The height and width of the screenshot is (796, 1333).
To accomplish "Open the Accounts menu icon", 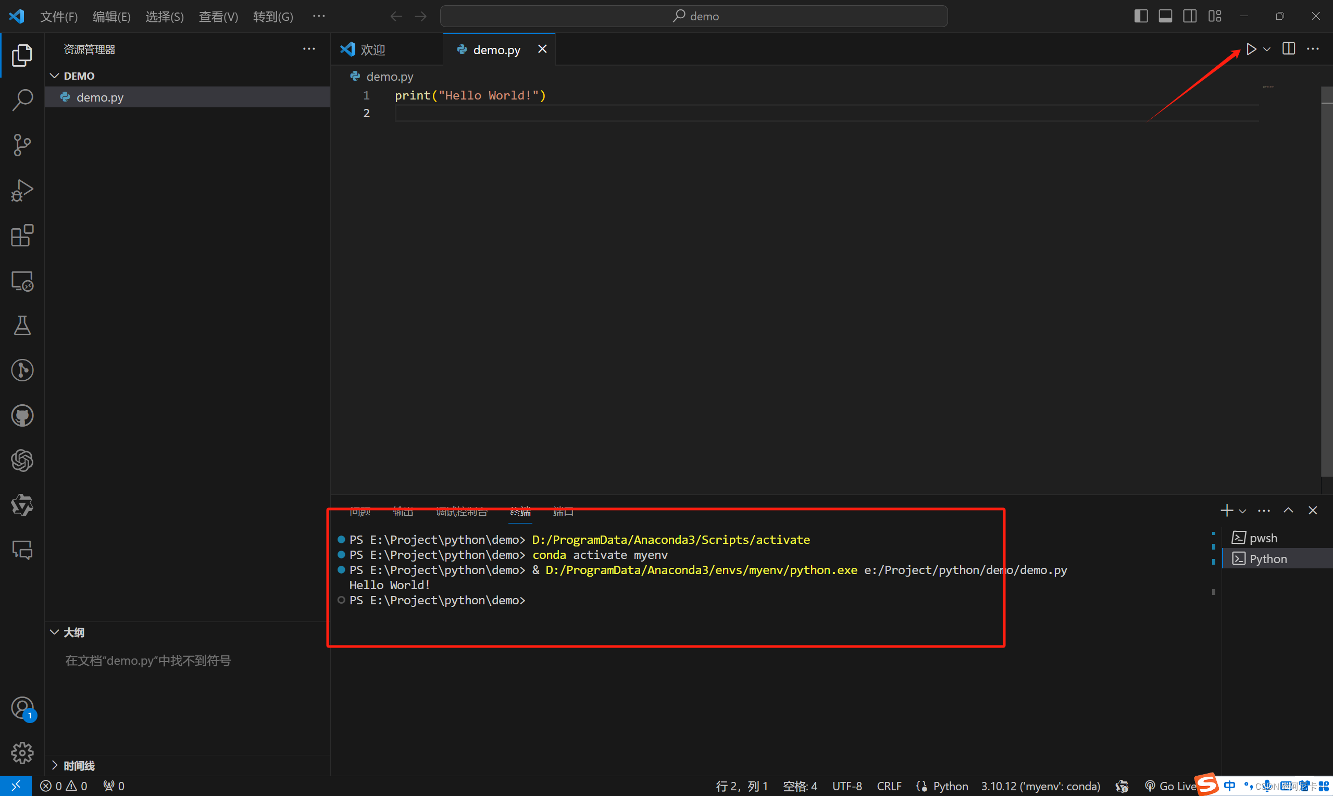I will 22,708.
